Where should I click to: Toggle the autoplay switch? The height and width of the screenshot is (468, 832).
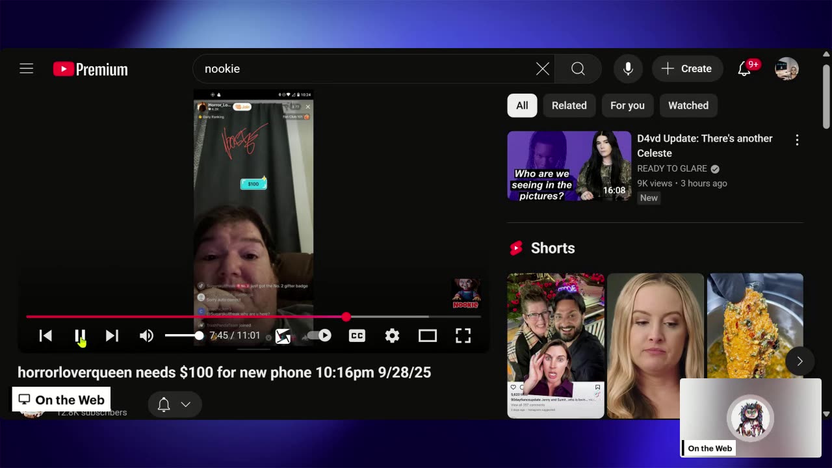(319, 335)
